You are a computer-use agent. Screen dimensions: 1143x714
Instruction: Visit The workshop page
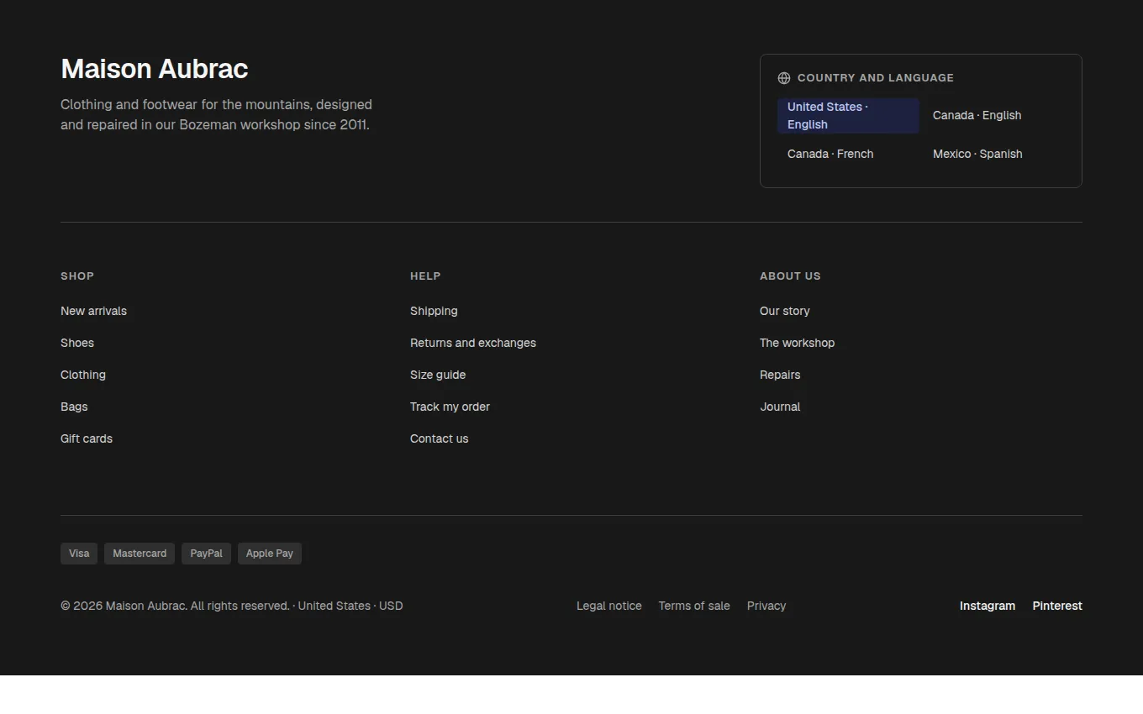click(798, 343)
